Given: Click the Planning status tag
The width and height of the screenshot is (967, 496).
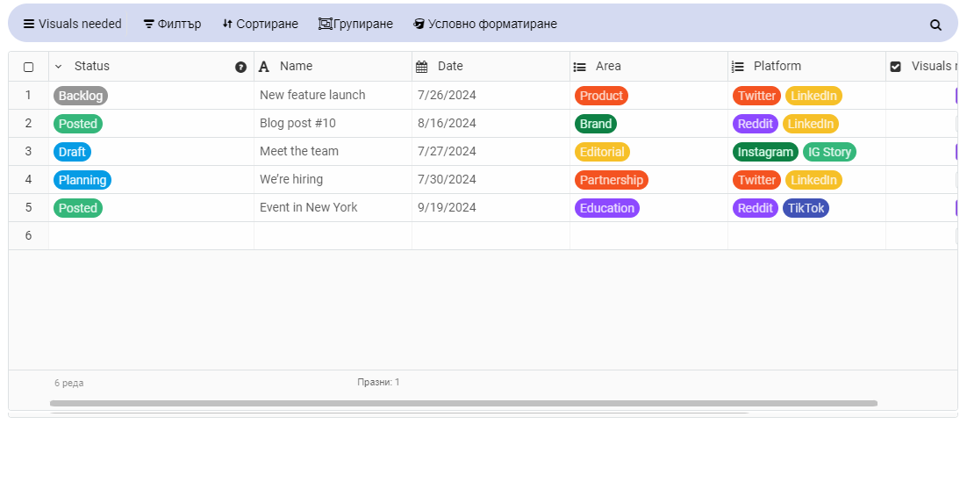Looking at the screenshot, I should click(x=82, y=180).
